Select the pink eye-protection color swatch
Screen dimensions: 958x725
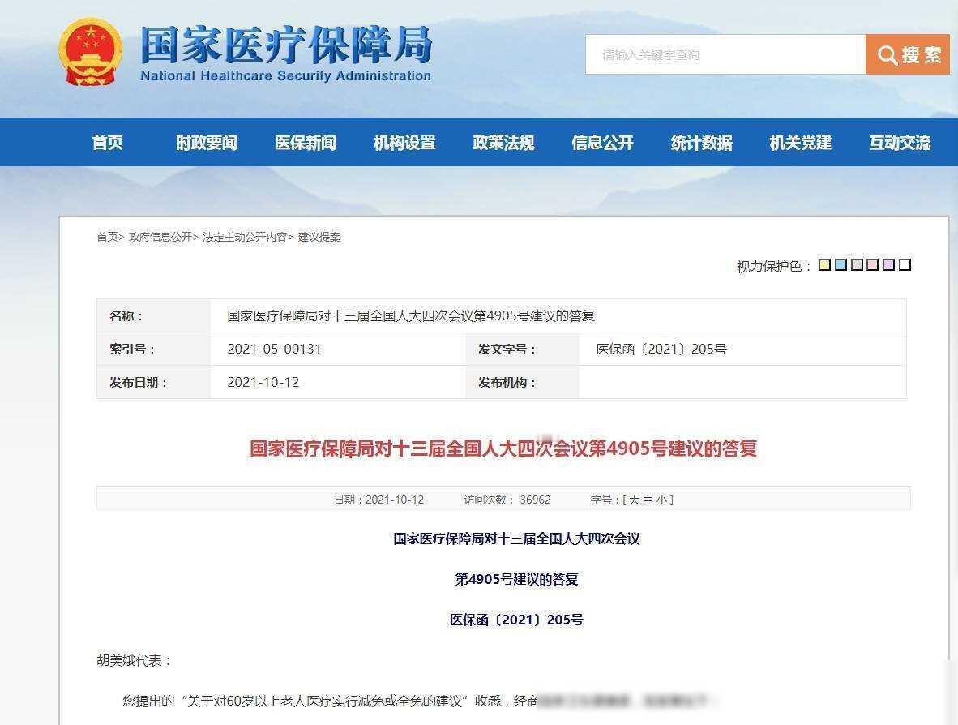873,264
